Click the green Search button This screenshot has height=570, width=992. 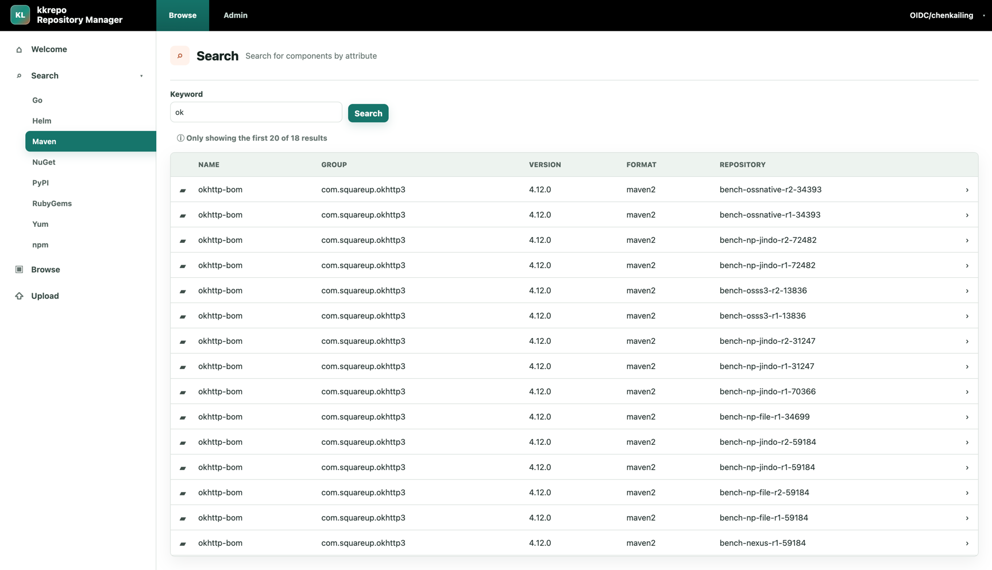click(x=368, y=113)
